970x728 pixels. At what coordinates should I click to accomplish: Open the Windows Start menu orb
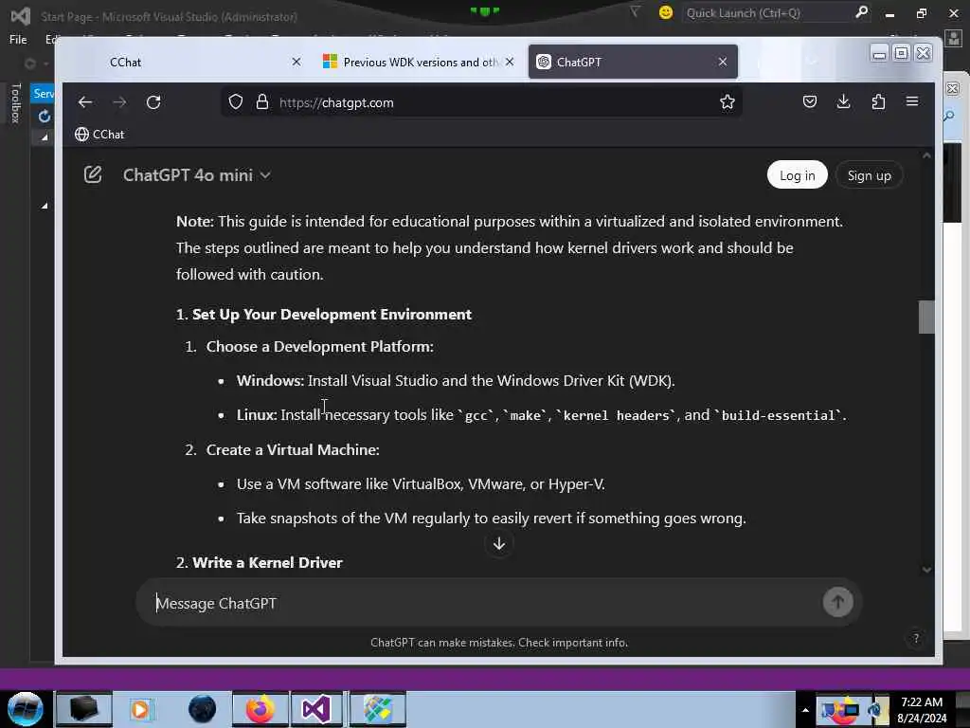click(26, 709)
